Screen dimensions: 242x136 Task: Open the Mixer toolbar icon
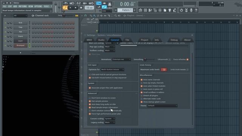pos(160,10)
